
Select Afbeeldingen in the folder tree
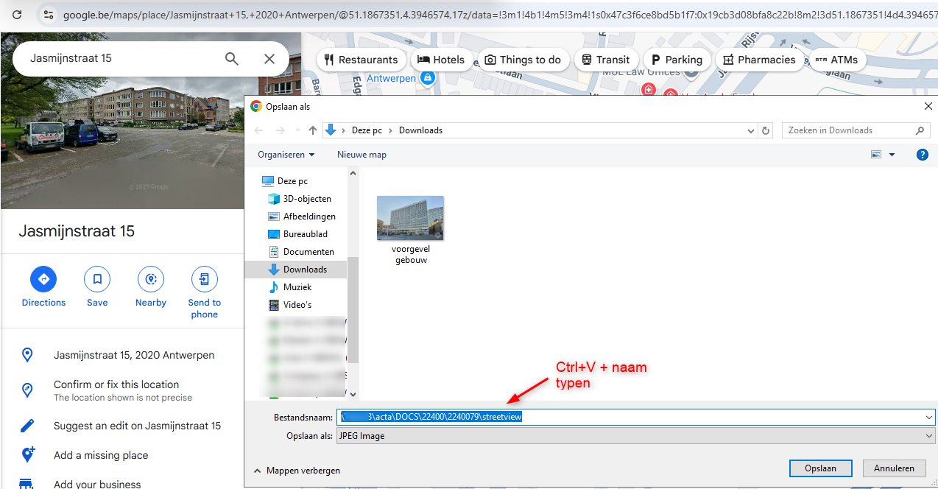coord(302,217)
